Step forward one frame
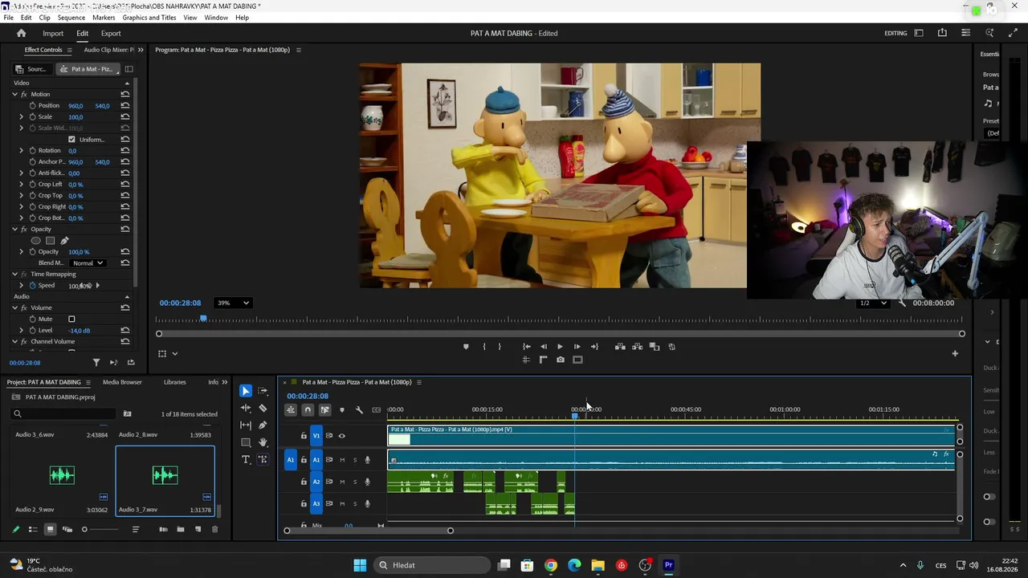This screenshot has width=1028, height=578. pyautogui.click(x=577, y=347)
